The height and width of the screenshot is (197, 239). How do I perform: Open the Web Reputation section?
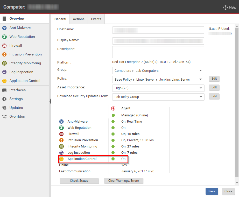22,37
